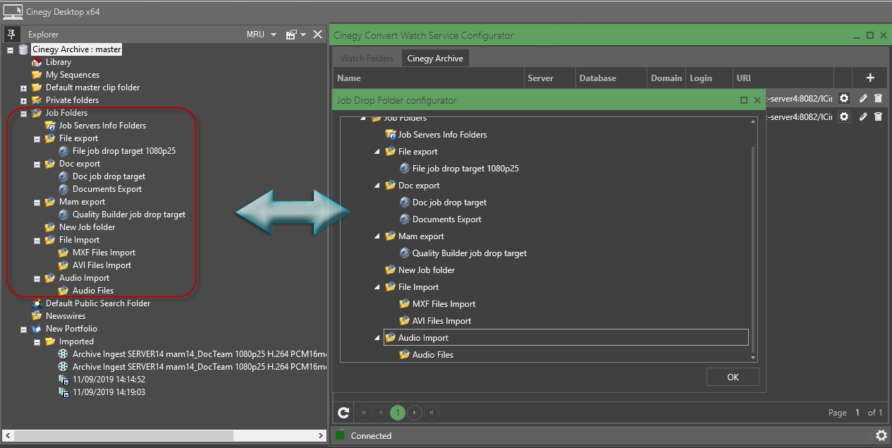Select Default Public Search Folder icon

pyautogui.click(x=37, y=303)
